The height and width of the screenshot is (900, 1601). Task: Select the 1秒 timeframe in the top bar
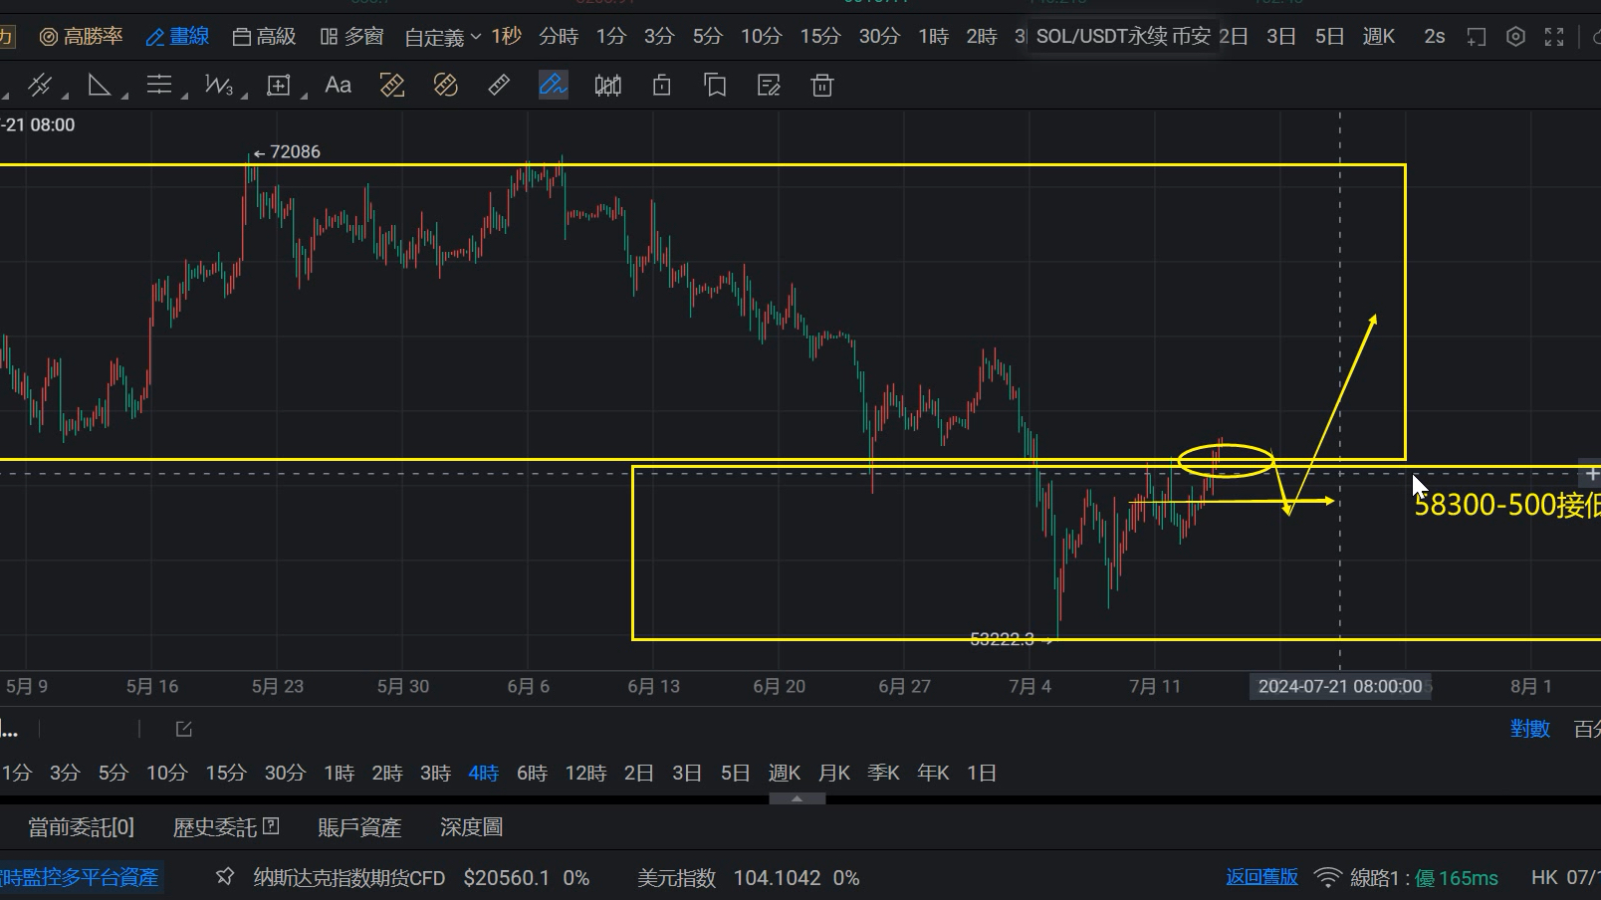point(506,37)
